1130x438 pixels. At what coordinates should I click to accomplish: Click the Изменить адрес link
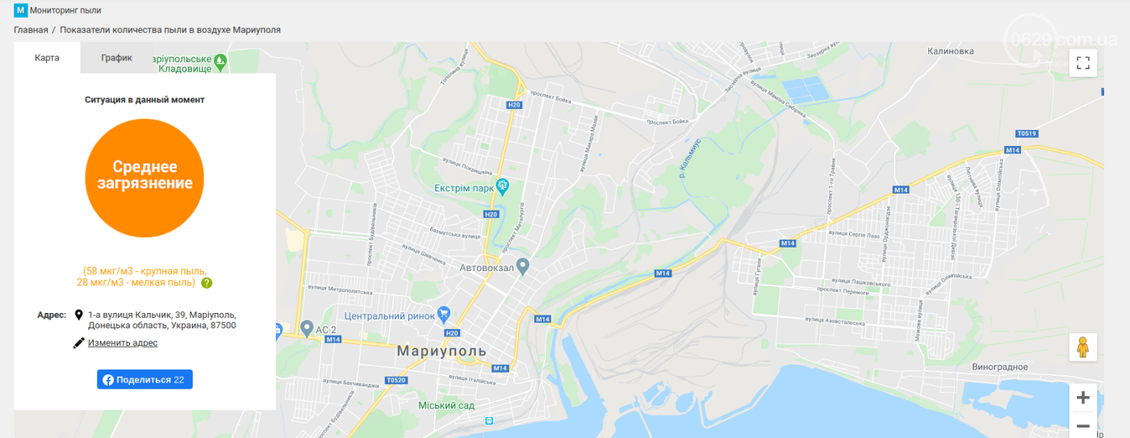point(123,343)
